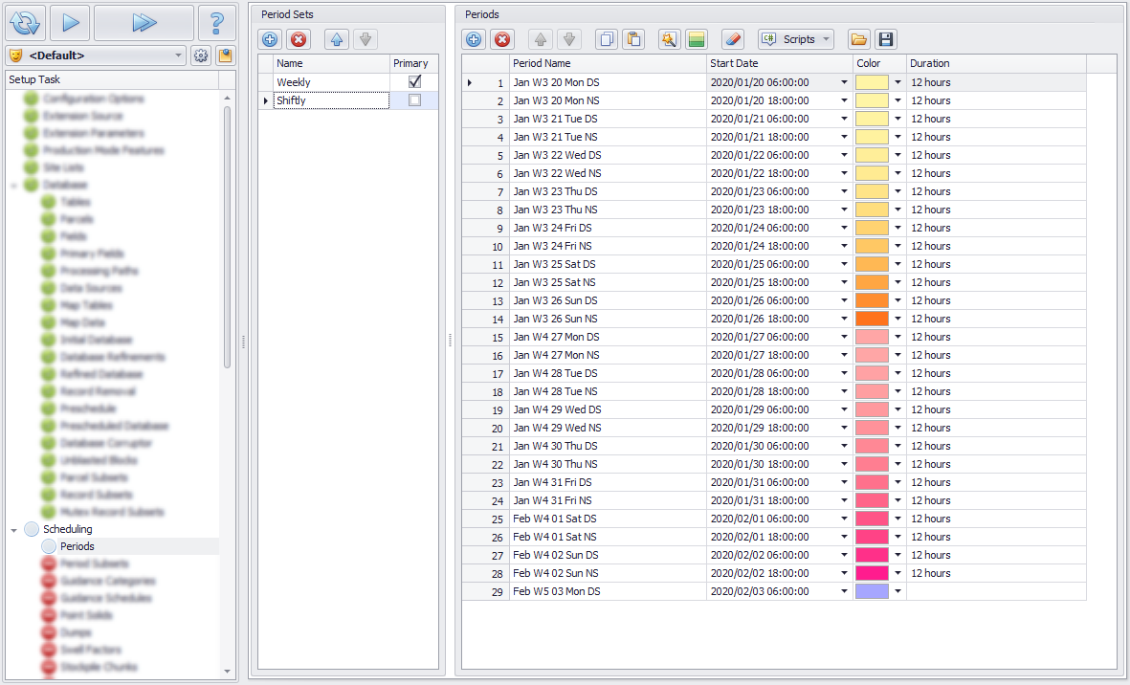Click the gear settings icon beside <Default>
Image resolution: width=1130 pixels, height=685 pixels.
pyautogui.click(x=201, y=55)
